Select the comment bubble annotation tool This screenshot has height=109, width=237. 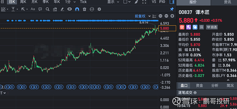click(40, 9)
